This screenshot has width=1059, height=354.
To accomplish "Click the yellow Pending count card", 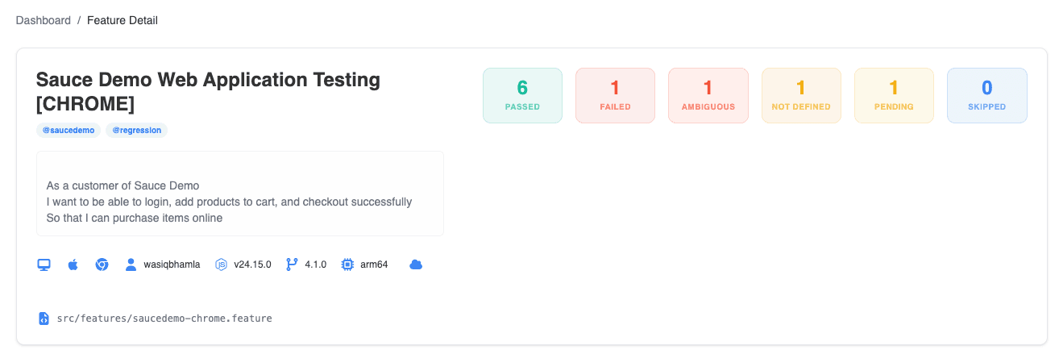I will pyautogui.click(x=894, y=95).
